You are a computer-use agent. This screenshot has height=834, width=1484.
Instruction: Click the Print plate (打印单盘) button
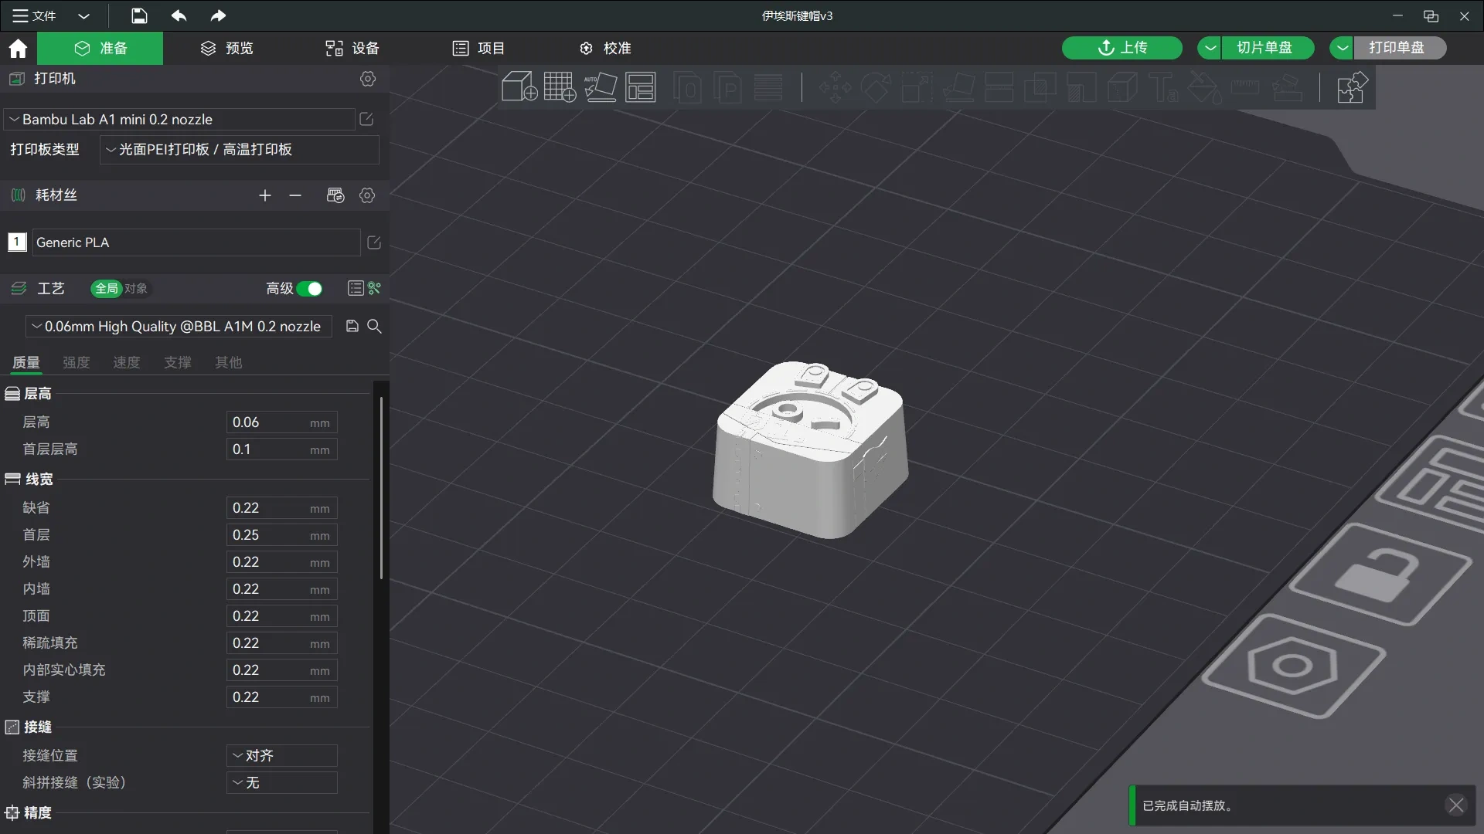tap(1400, 48)
